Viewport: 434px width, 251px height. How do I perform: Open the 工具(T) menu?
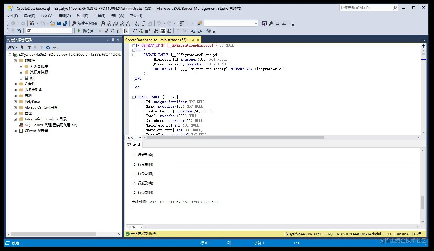pos(100,16)
